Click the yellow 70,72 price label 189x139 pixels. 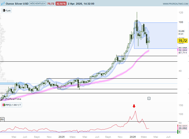[x=182, y=41]
